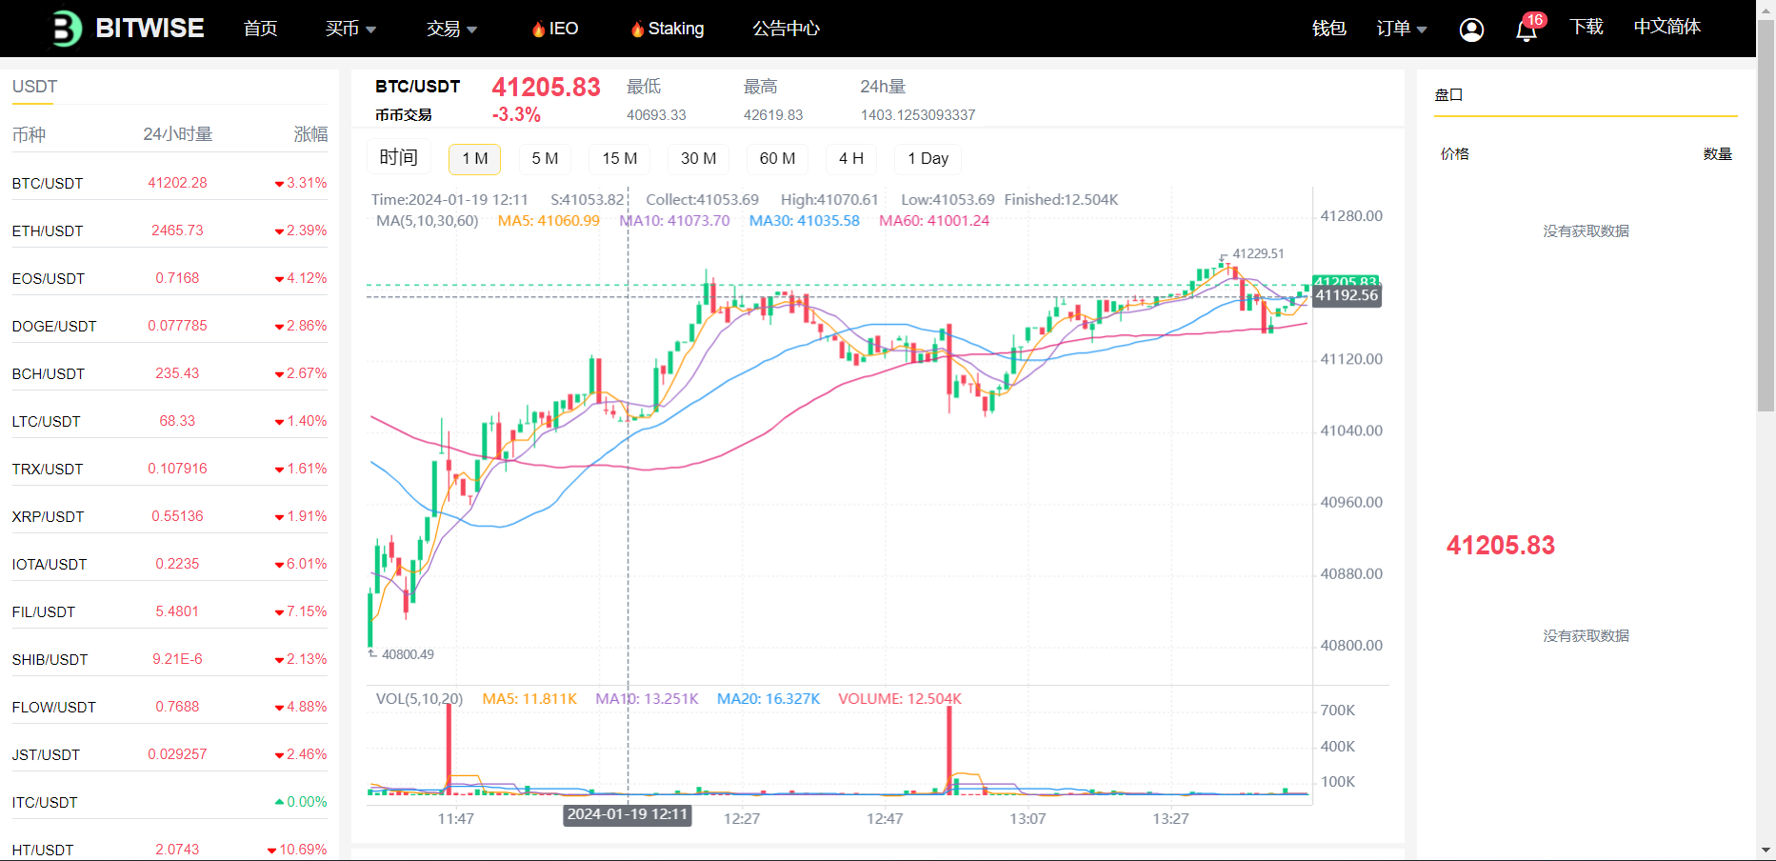1776x861 pixels.
Task: Select the BTC/USDT pair row
Action: [170, 183]
